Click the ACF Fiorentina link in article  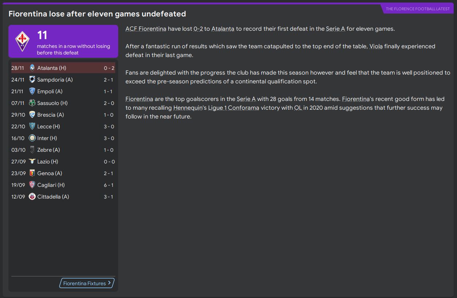pyautogui.click(x=146, y=29)
